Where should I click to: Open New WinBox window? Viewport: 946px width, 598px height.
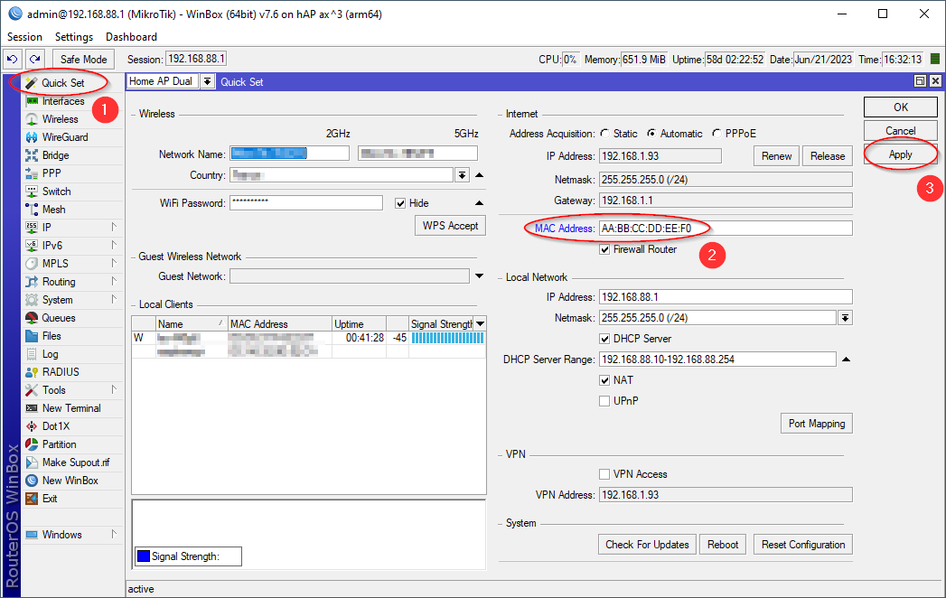[70, 481]
